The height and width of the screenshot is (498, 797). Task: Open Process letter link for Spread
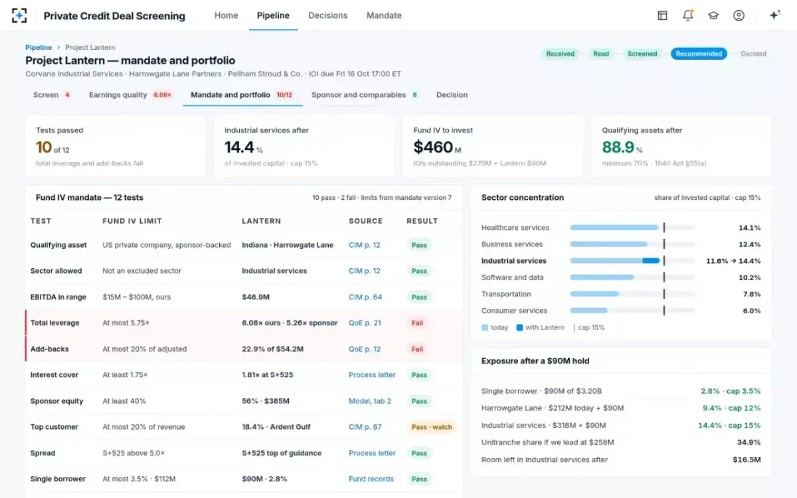(372, 453)
